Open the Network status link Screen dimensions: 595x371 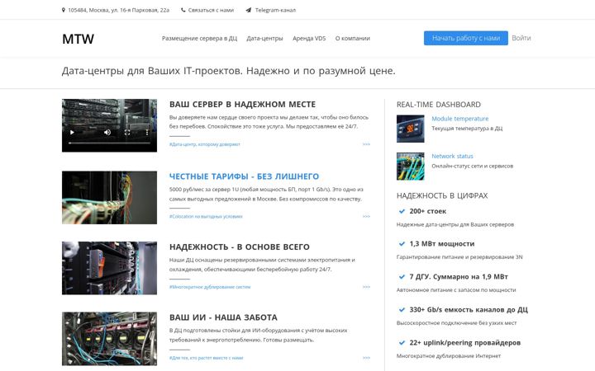[x=452, y=156]
